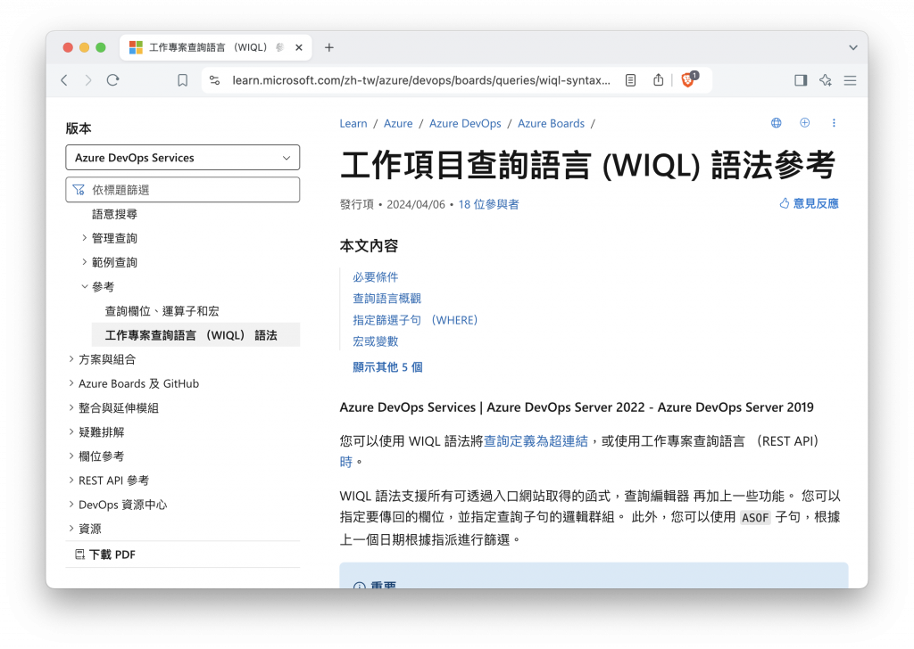Jump to 查詢語言概觀 section
The width and height of the screenshot is (914, 649).
pyautogui.click(x=387, y=299)
